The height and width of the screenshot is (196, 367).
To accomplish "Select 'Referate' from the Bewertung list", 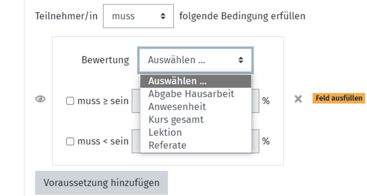I will [x=167, y=145].
